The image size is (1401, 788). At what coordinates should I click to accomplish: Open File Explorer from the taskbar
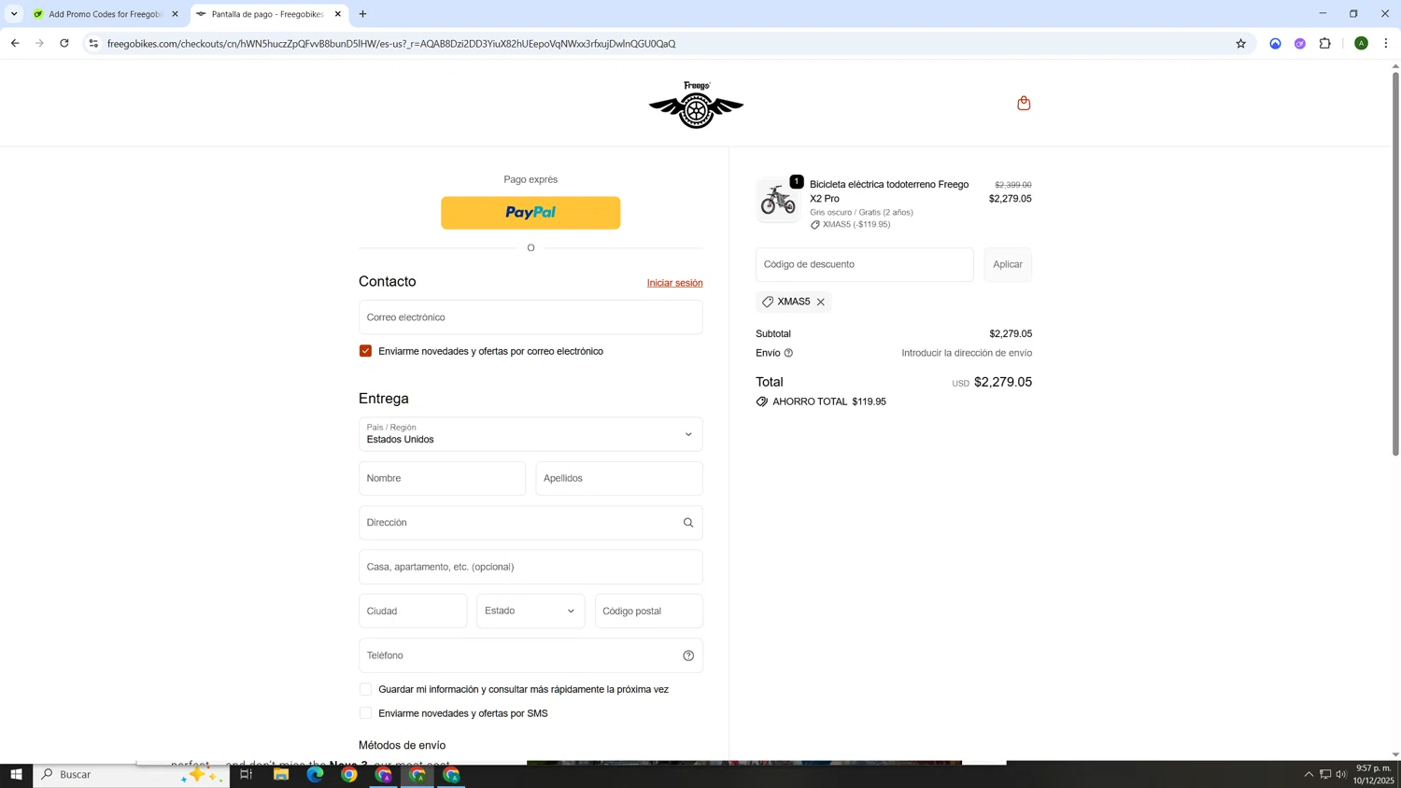coord(281,774)
